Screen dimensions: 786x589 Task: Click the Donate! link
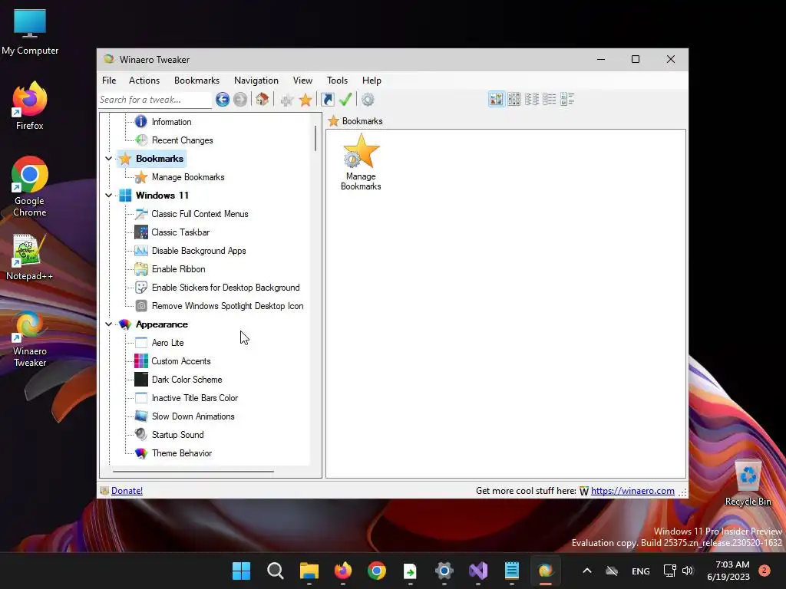(x=127, y=491)
